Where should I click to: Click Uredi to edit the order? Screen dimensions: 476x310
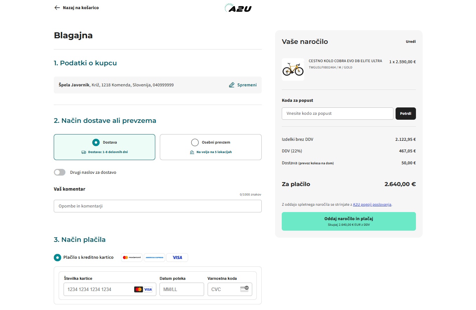(x=410, y=41)
